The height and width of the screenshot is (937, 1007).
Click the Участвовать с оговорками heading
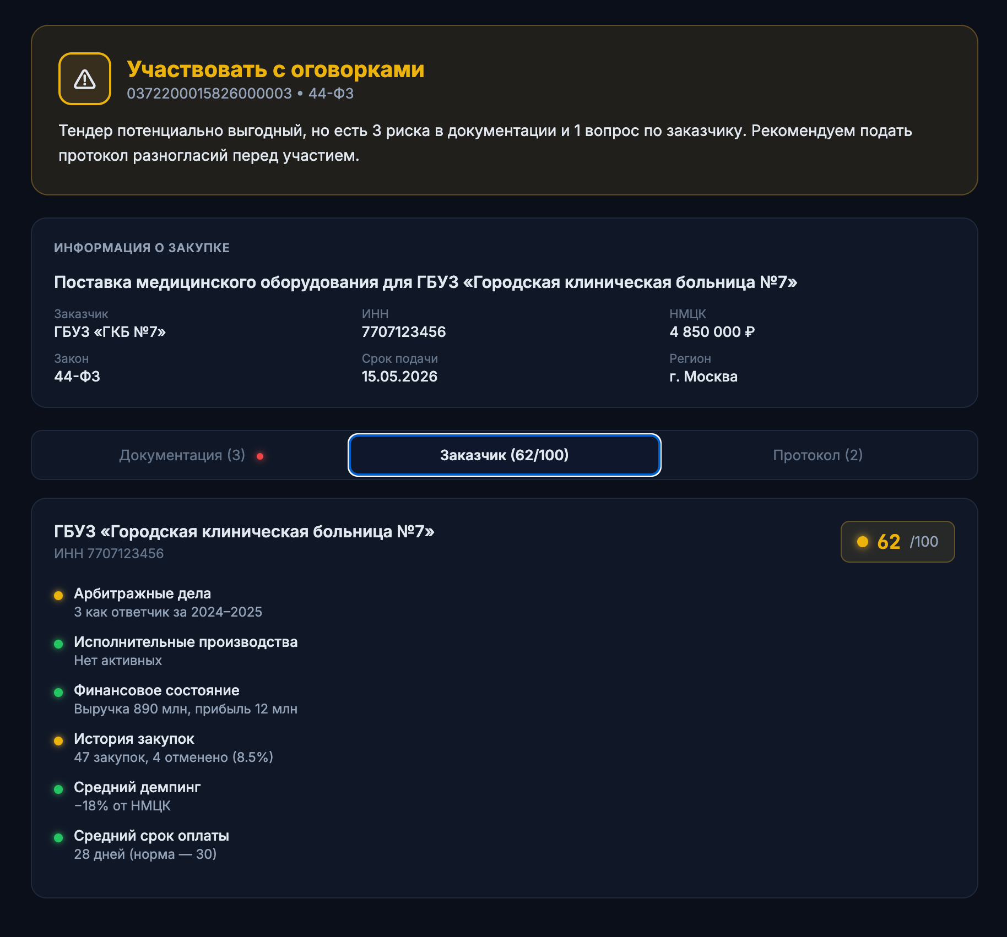pyautogui.click(x=275, y=69)
